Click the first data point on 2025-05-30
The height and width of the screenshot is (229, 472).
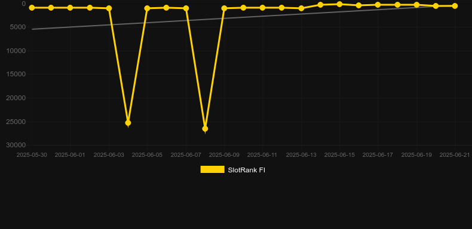click(x=32, y=8)
